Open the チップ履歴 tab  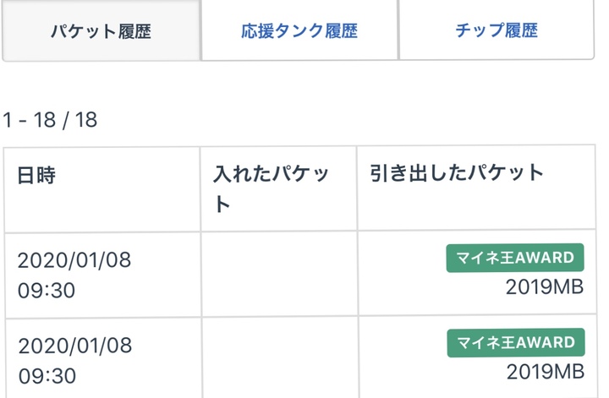496,31
